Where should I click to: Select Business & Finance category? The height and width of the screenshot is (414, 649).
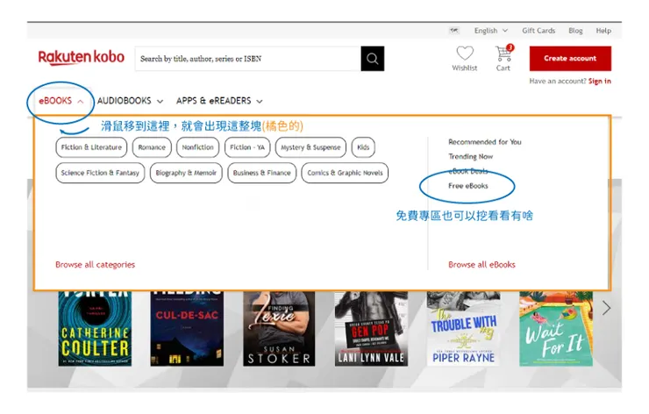[261, 173]
